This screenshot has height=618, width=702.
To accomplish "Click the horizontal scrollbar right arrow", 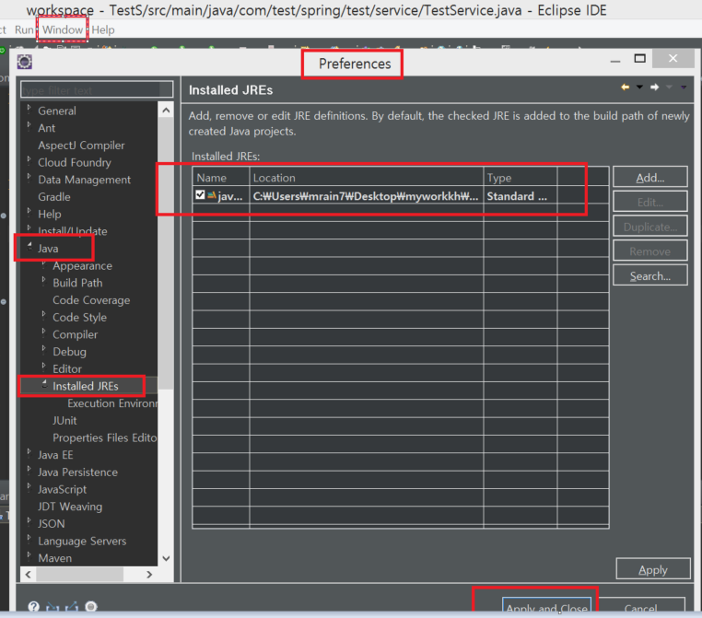I will point(149,574).
